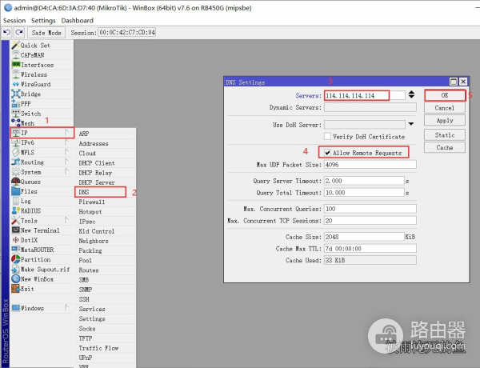Viewport: 480px width, 368px height.
Task: Click the Queues icon in sidebar
Action: (16, 182)
